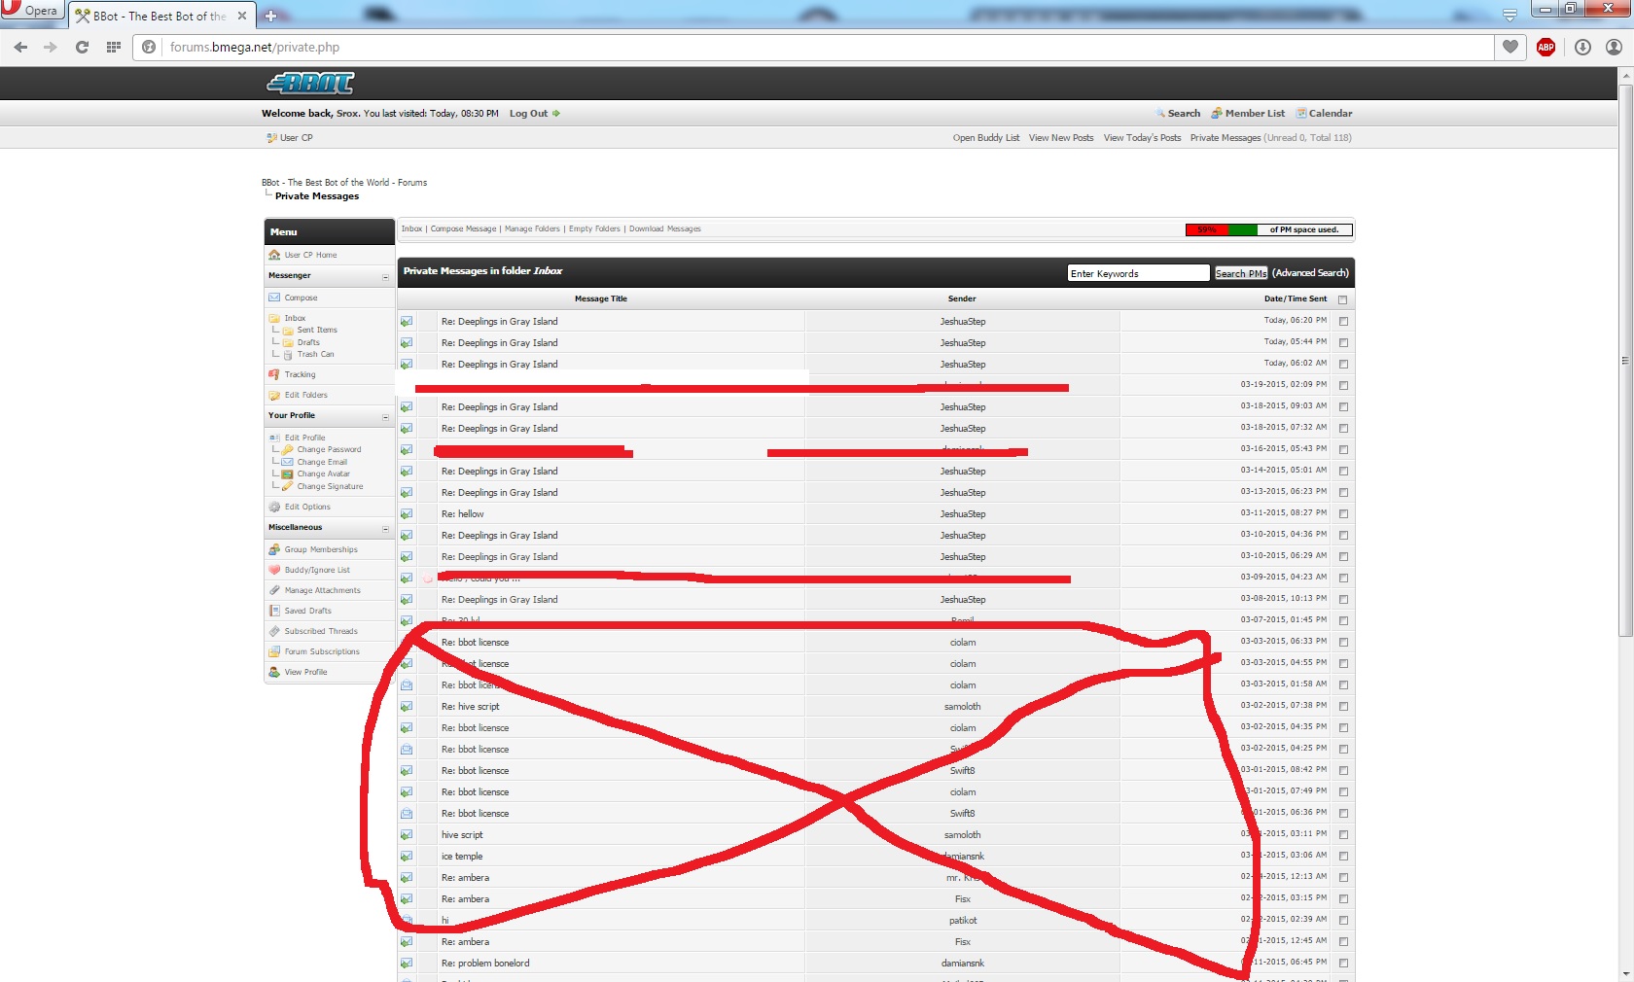This screenshot has height=982, width=1634.
Task: Click the BBot forum logo
Action: point(310,84)
